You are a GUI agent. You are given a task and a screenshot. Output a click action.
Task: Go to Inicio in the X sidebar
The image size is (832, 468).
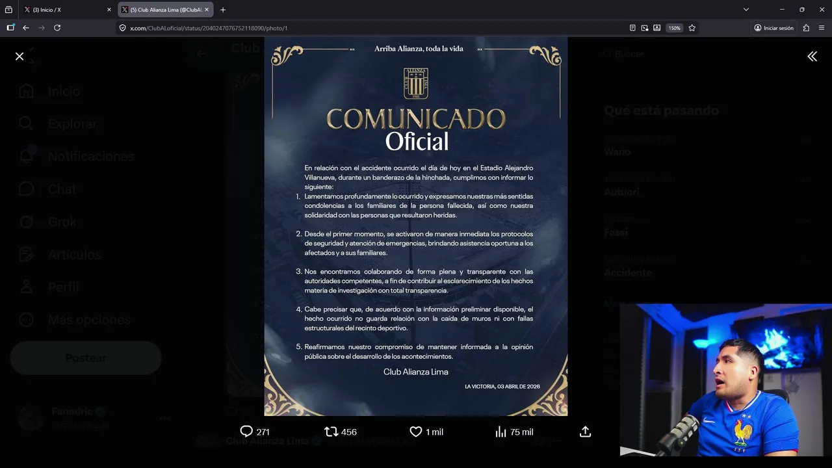click(x=50, y=92)
